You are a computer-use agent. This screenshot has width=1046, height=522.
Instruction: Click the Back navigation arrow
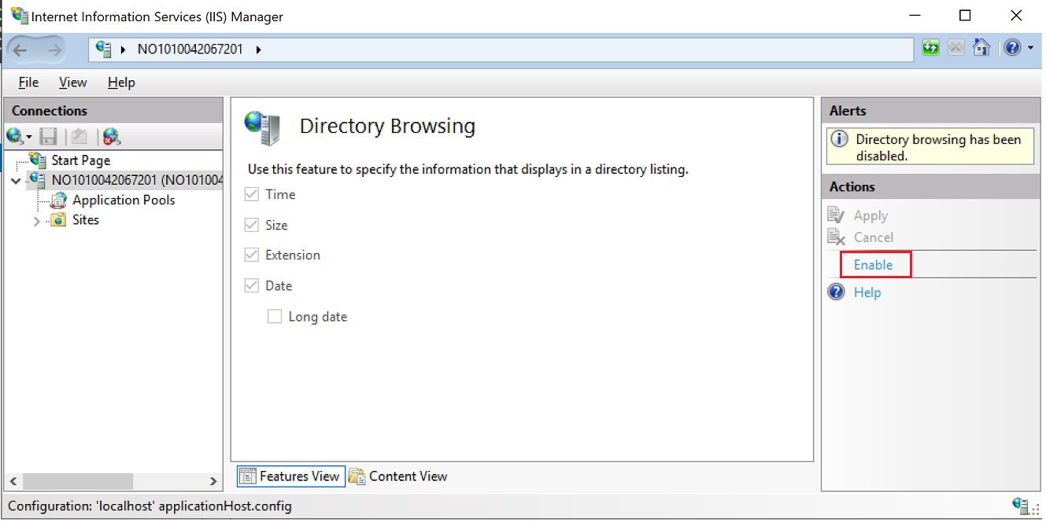21,50
